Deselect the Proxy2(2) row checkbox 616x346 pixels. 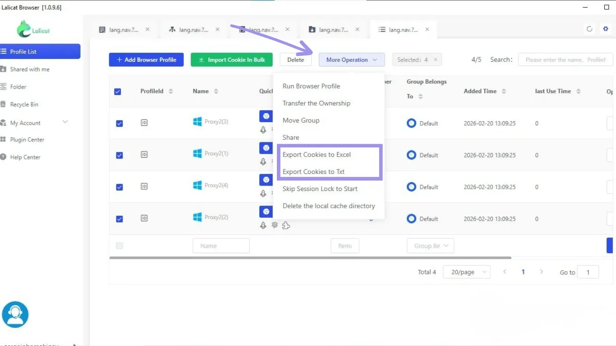[x=120, y=219]
